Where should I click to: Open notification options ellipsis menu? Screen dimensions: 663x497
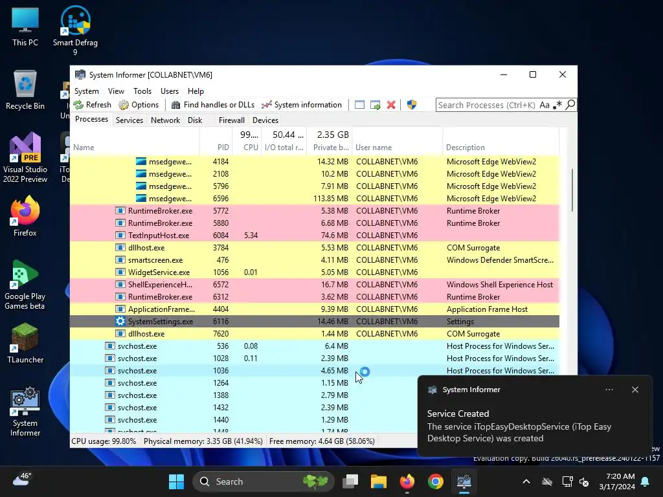[x=609, y=390]
